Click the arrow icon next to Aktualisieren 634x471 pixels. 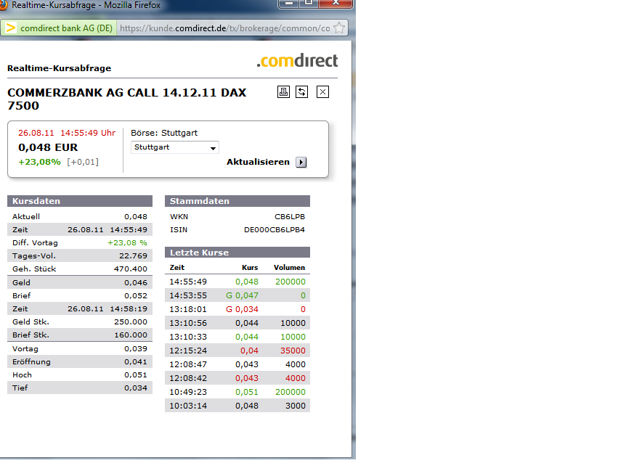pos(301,163)
